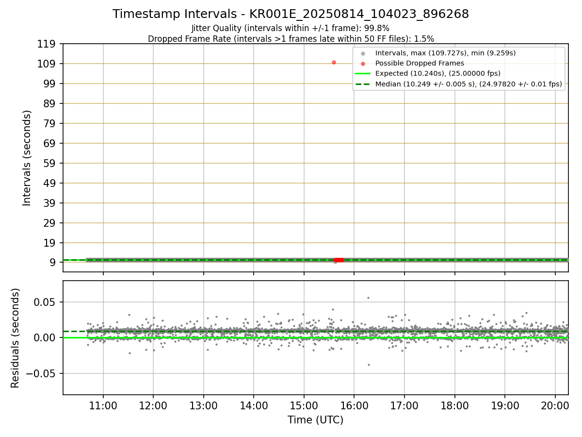Click the x-axis tick label '14:00'
Viewport: 582px width, 437px height.
(254, 405)
